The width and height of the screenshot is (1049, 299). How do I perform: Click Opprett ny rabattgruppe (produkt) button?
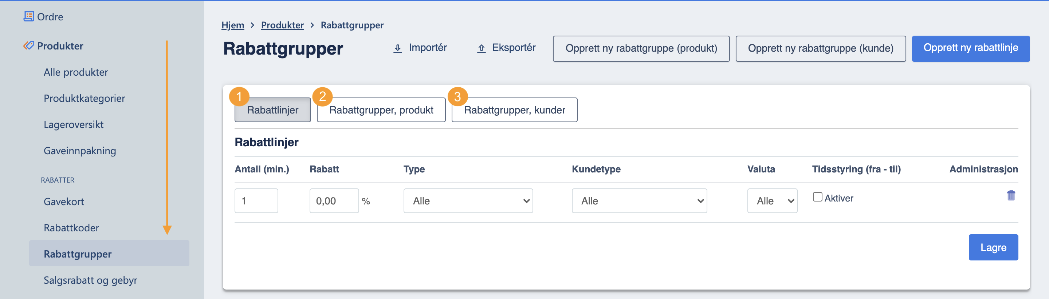tap(641, 48)
